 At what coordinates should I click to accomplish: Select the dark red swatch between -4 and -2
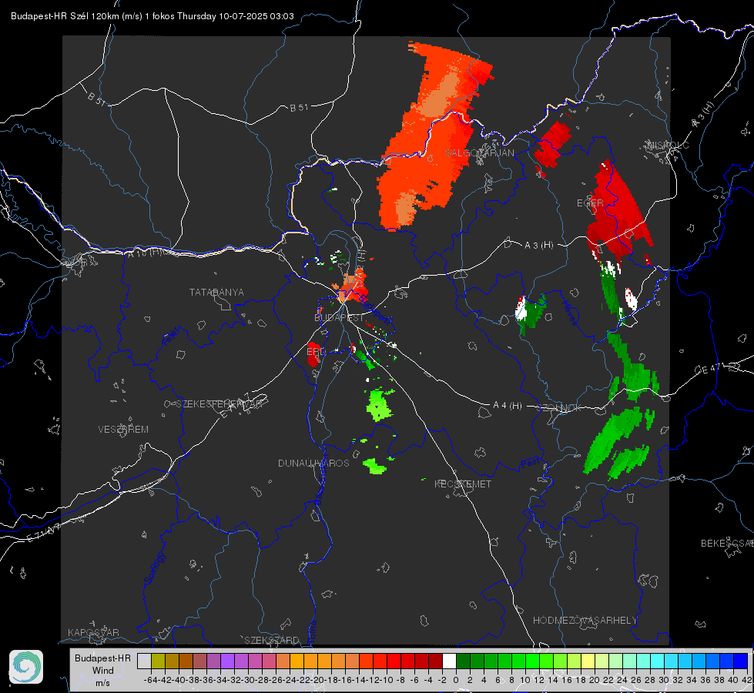click(436, 661)
